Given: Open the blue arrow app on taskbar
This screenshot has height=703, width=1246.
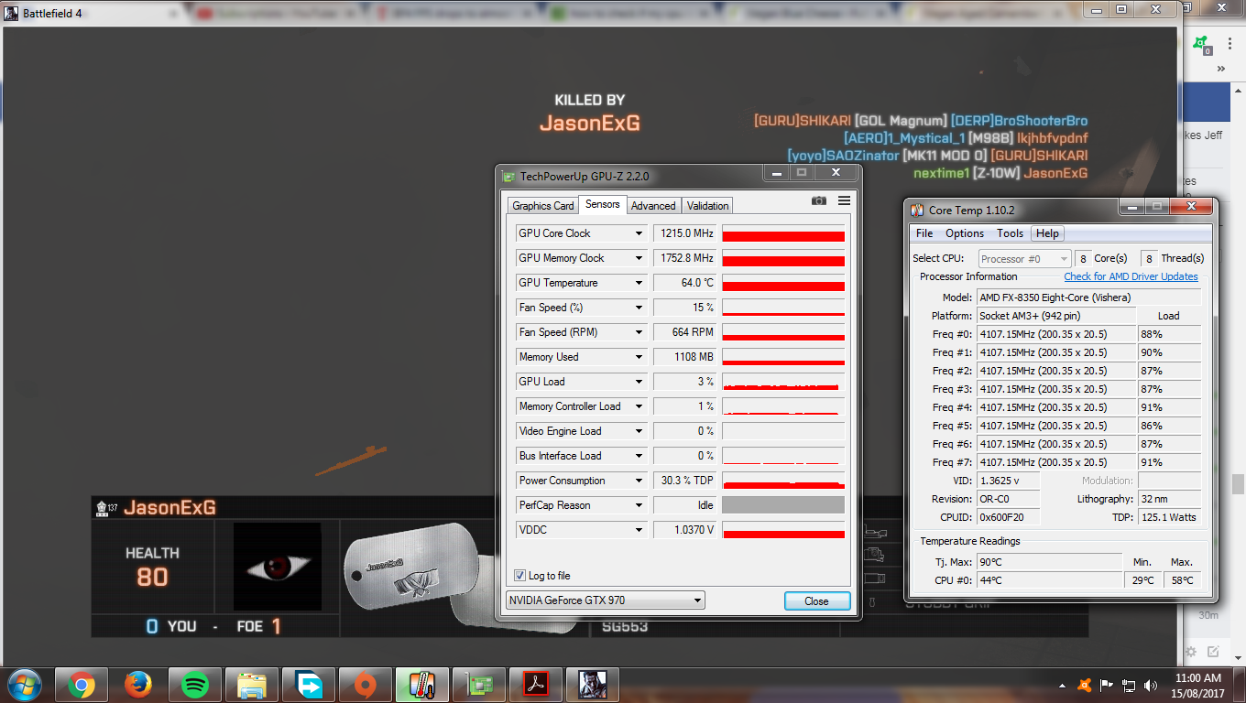Looking at the screenshot, I should (x=308, y=685).
